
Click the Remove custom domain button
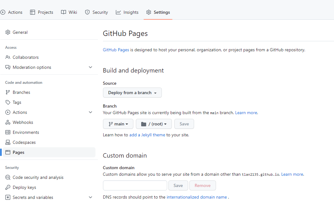(203, 185)
